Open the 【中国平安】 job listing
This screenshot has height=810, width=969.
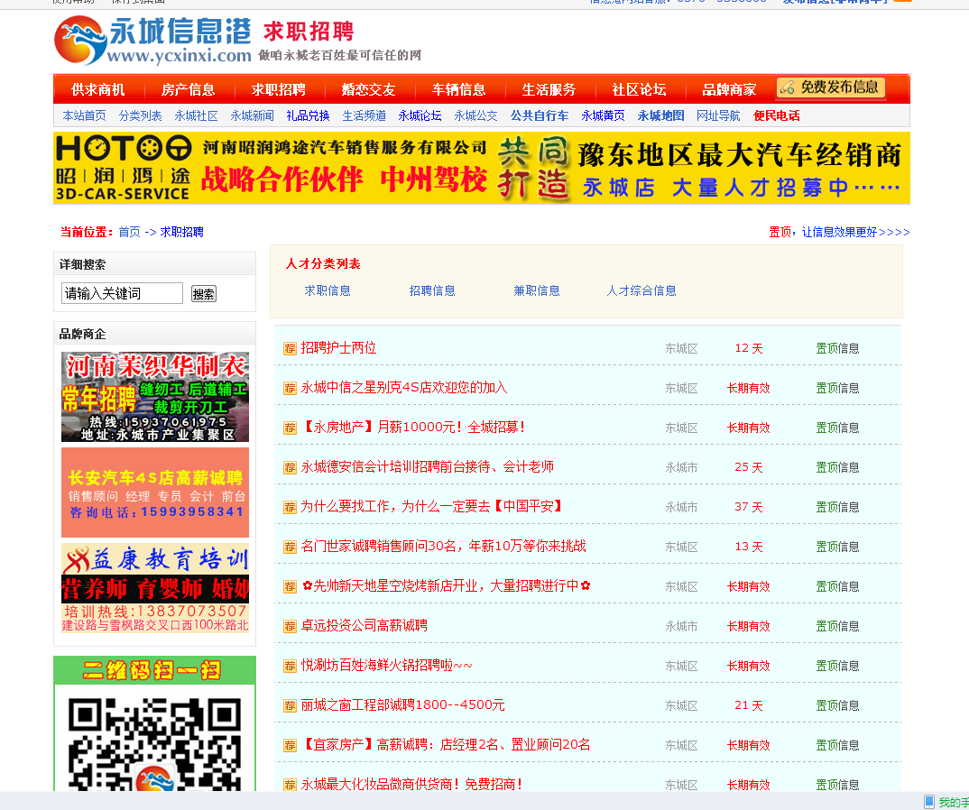(433, 507)
